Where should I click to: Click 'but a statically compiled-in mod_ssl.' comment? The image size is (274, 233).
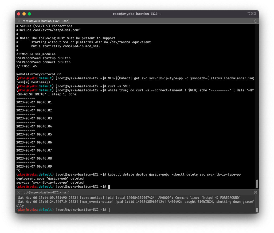point(66,46)
